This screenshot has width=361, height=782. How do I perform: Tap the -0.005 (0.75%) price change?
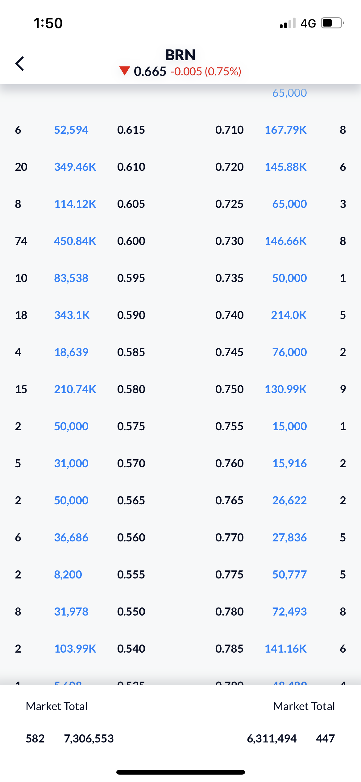(206, 72)
